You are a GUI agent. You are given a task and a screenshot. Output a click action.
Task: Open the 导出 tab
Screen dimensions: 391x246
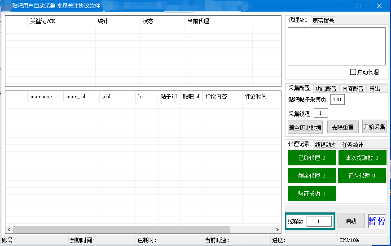374,89
